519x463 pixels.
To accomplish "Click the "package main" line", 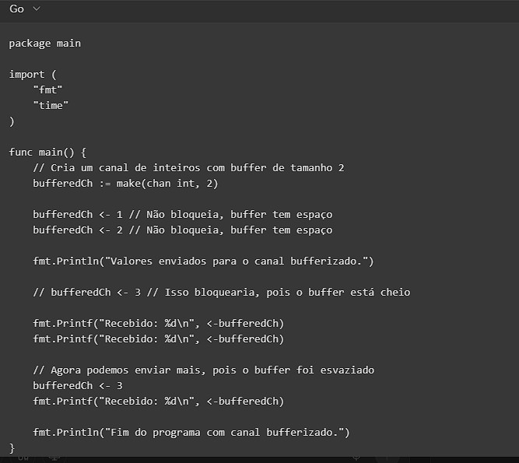I will [44, 43].
